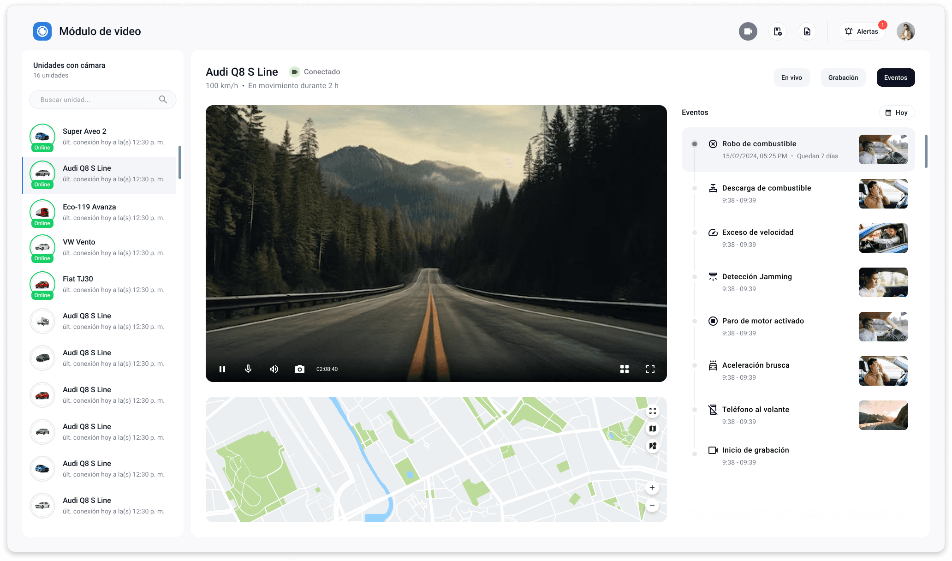Switch to the En vivo tab

[x=791, y=78]
